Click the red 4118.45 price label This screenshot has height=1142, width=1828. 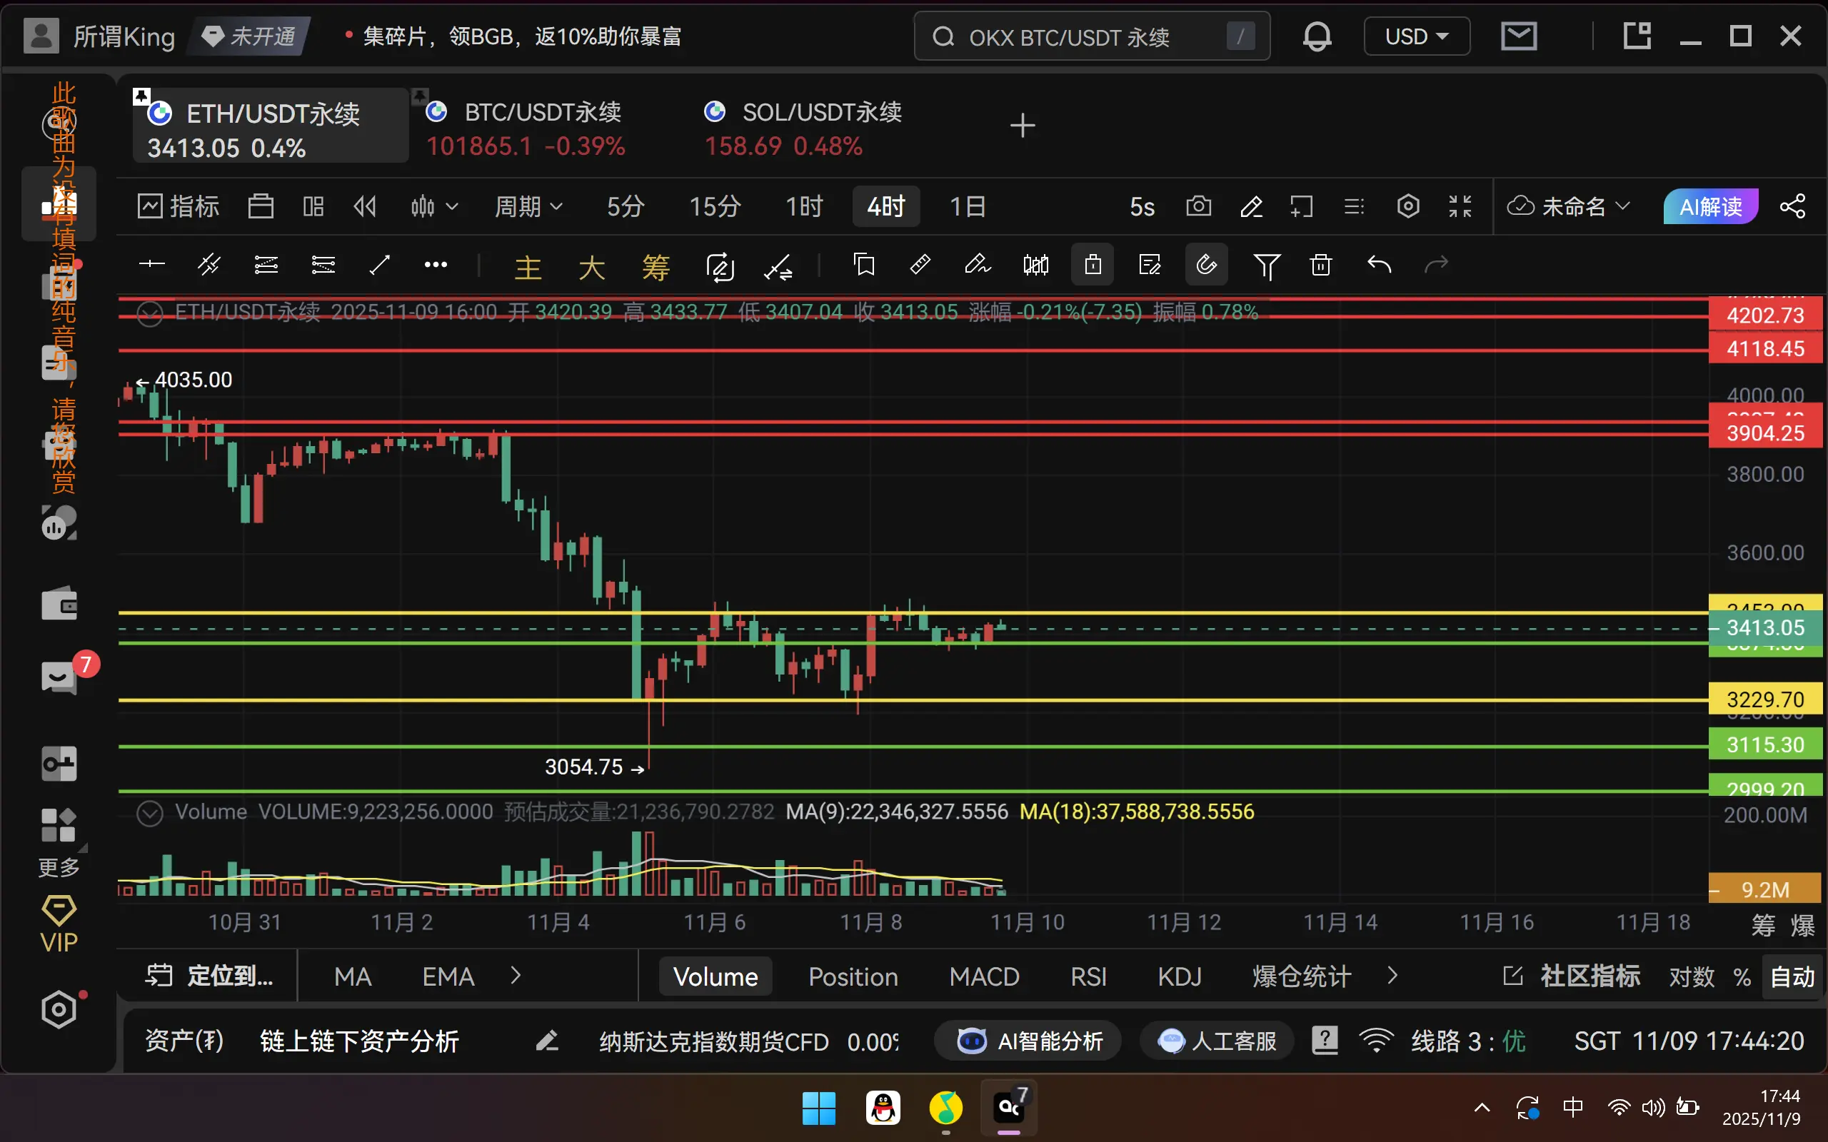click(x=1764, y=349)
